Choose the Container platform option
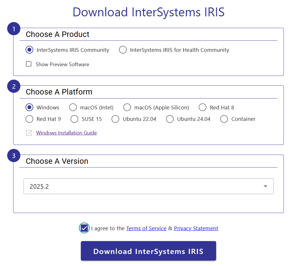The width and height of the screenshot is (293, 266). coord(224,119)
